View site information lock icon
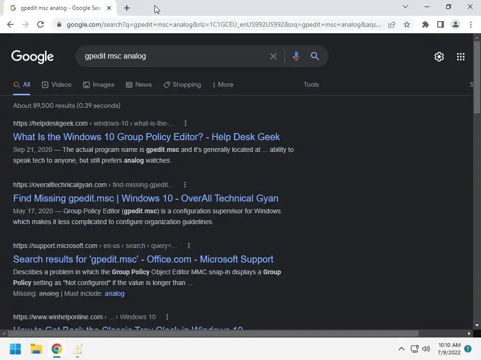 (59, 24)
